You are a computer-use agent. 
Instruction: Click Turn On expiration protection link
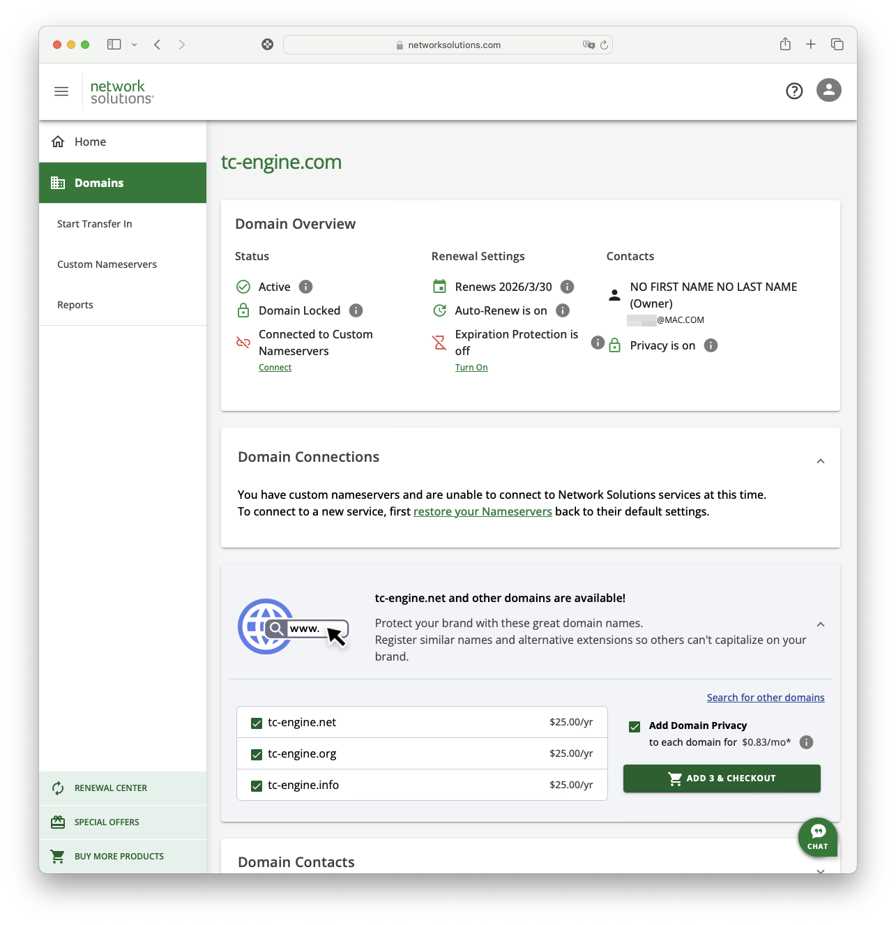pyautogui.click(x=471, y=368)
